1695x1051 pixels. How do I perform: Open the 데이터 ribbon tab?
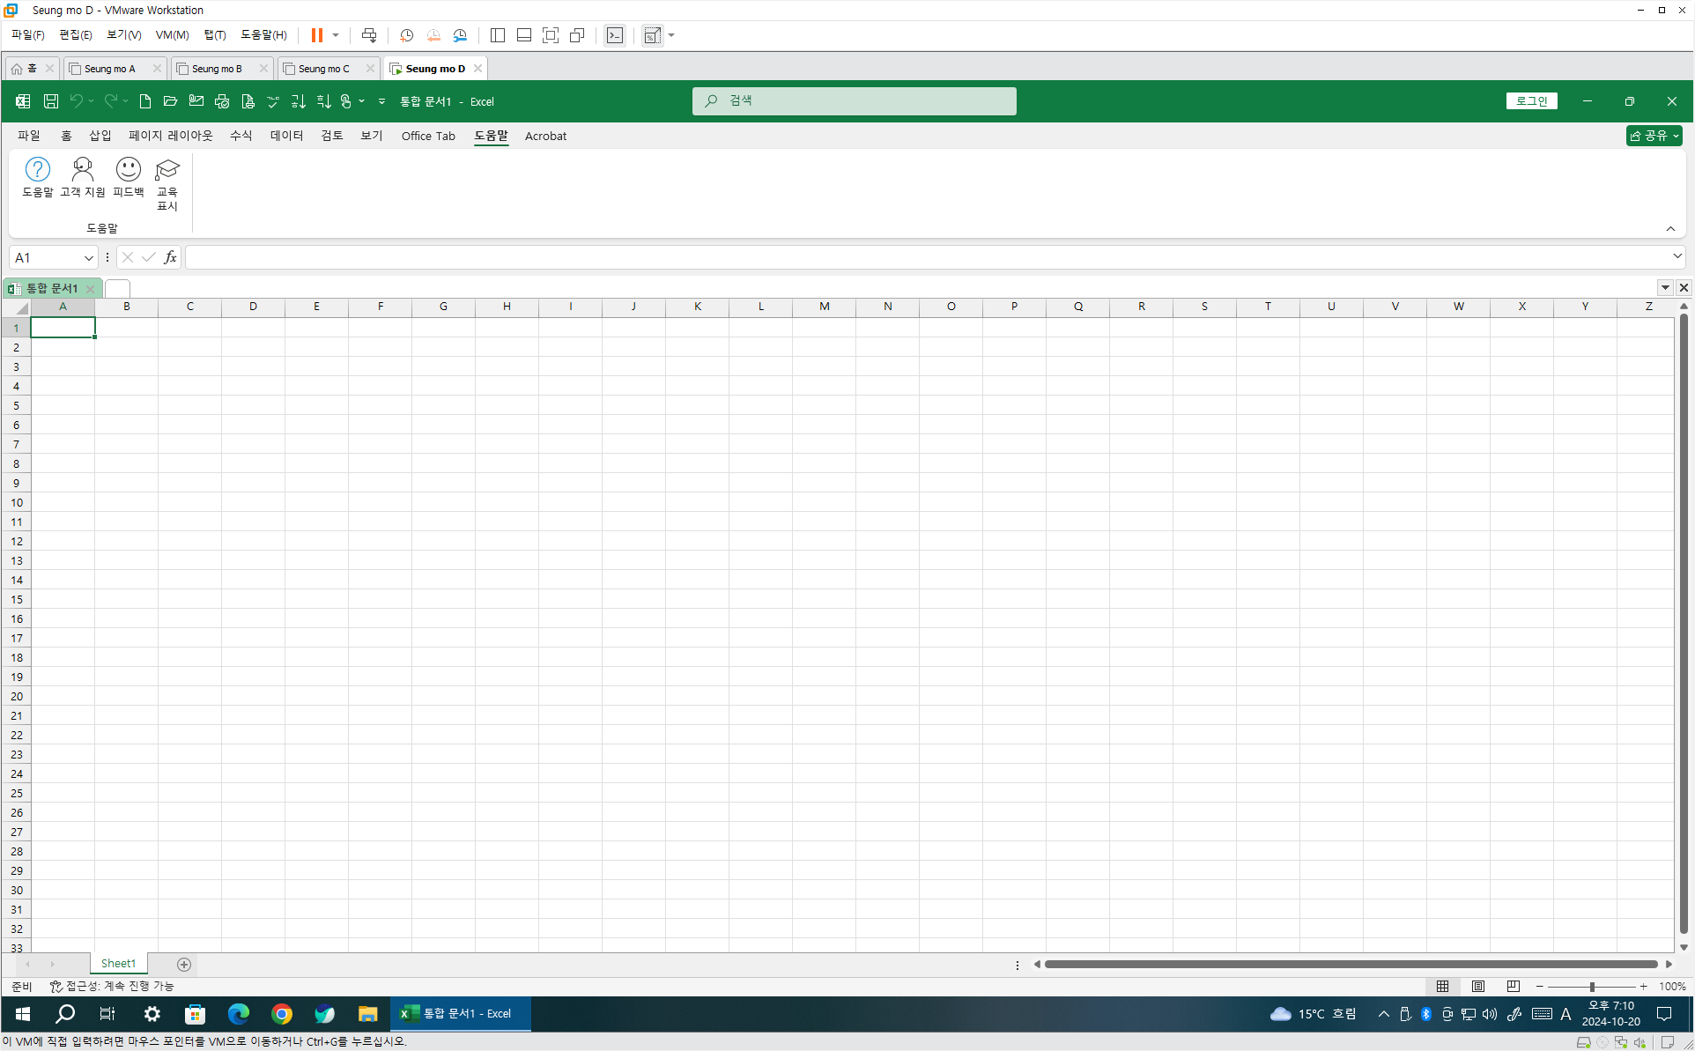click(x=286, y=136)
